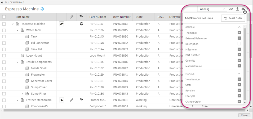Click the Close button
This screenshot has width=253, height=119.
(244, 115)
